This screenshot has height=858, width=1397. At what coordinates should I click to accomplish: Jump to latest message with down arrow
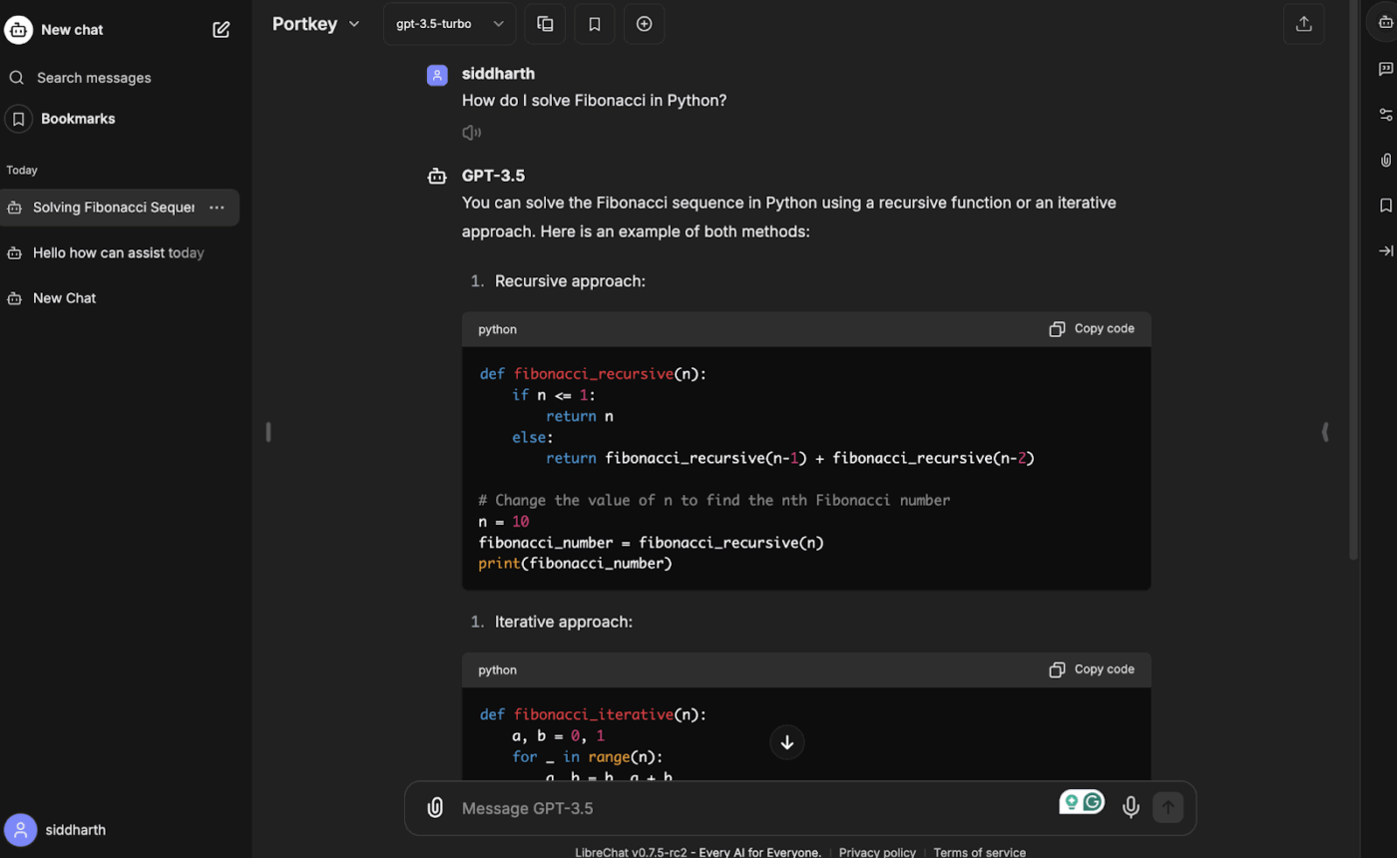pyautogui.click(x=786, y=742)
